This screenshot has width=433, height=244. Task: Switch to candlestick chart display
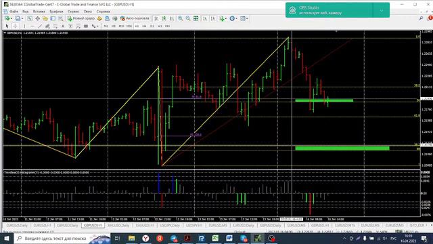164,18
